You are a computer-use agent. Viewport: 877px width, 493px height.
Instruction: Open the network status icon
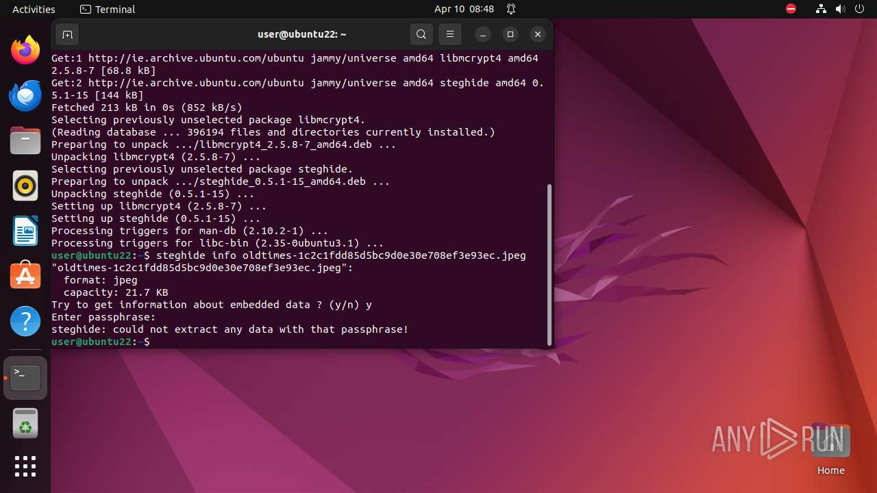822,9
